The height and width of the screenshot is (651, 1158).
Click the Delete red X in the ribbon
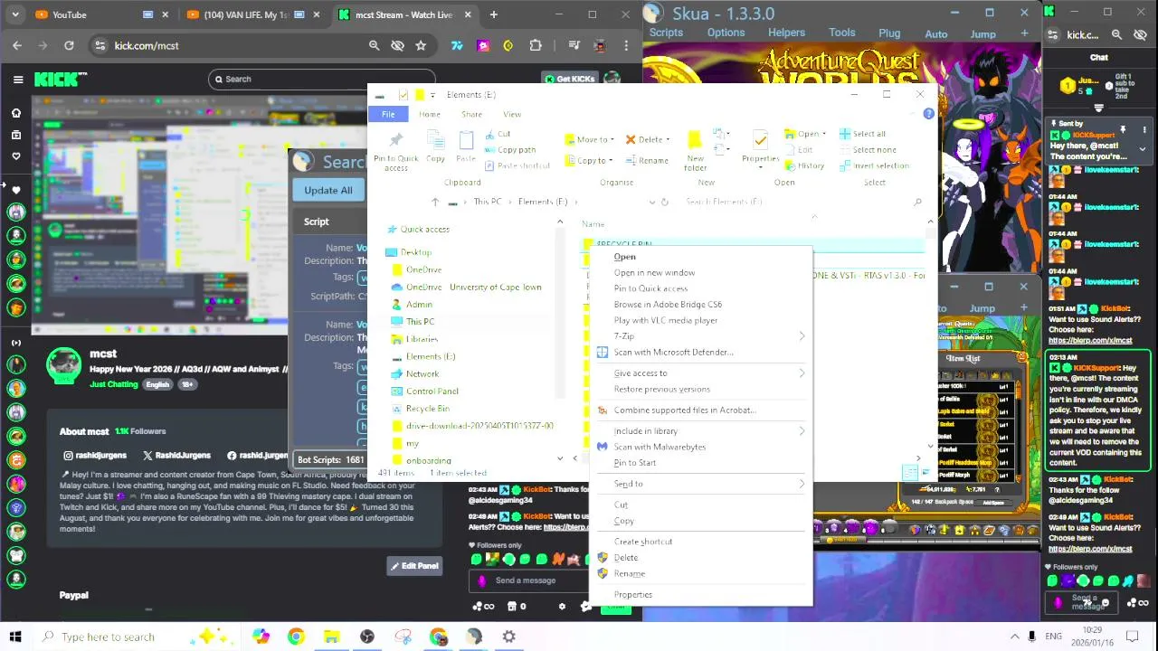pyautogui.click(x=631, y=139)
